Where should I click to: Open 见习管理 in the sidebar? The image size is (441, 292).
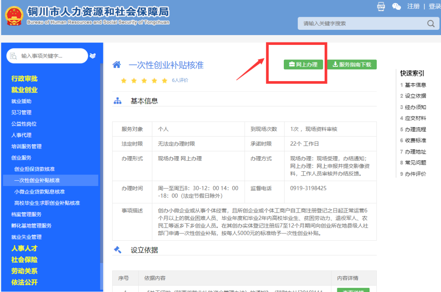pyautogui.click(x=21, y=113)
